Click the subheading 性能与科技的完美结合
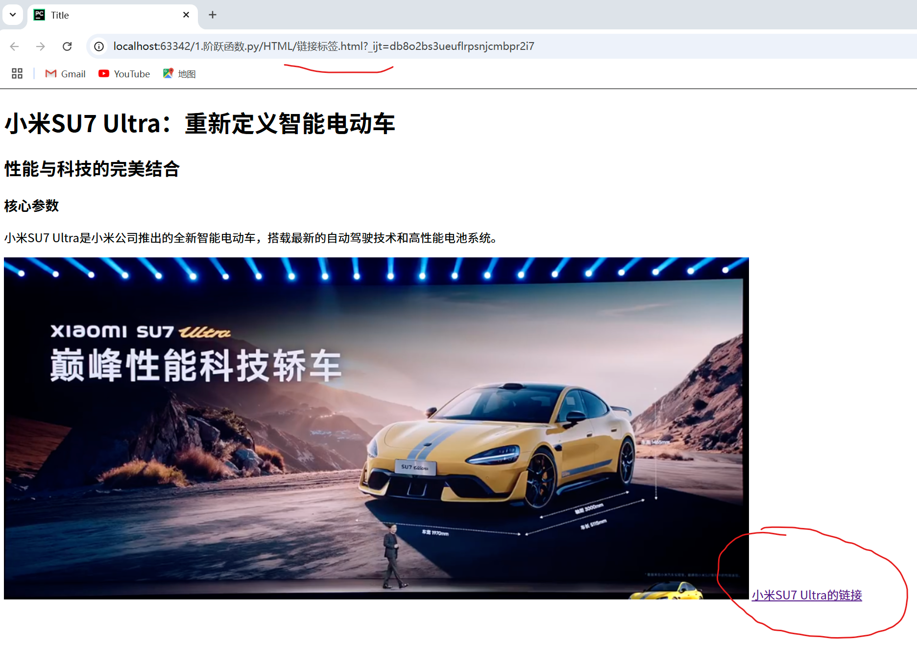917x665 pixels. click(92, 169)
